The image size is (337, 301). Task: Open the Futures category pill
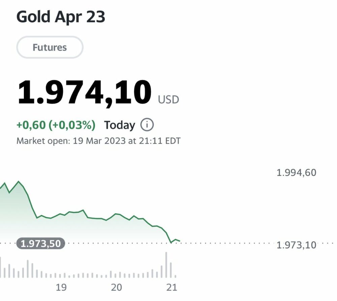tap(50, 48)
